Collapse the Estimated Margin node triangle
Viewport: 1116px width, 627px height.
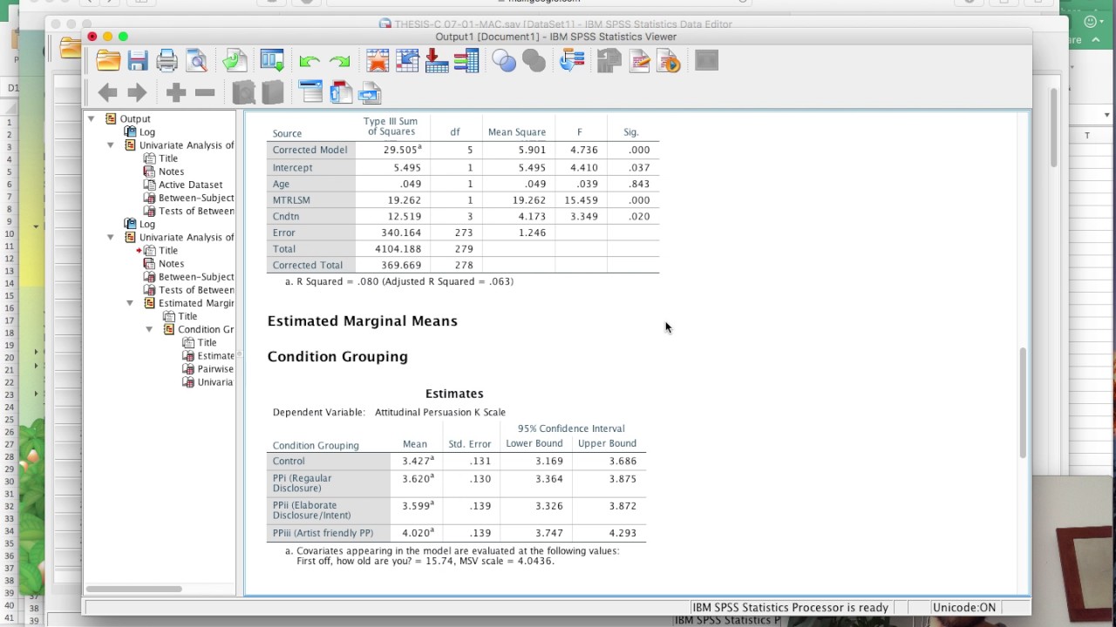[x=129, y=303]
